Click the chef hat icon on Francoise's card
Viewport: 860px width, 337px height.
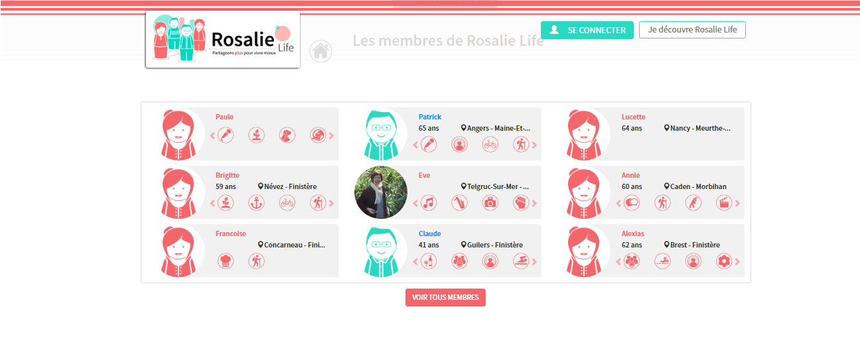point(226,261)
